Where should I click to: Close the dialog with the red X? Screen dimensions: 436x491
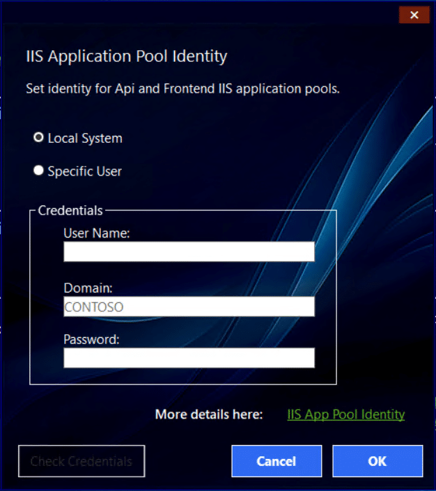coord(414,15)
